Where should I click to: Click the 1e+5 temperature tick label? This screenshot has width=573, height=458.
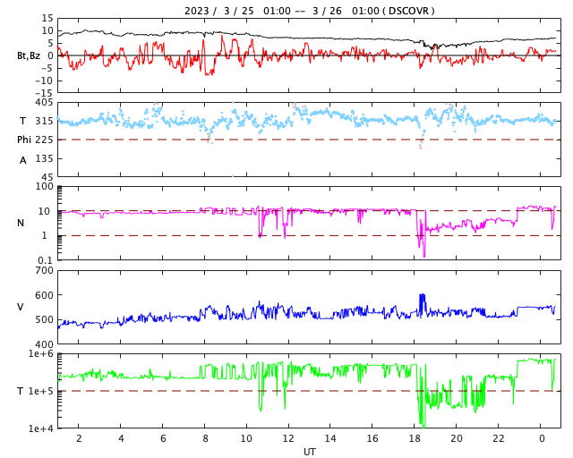[x=40, y=391]
